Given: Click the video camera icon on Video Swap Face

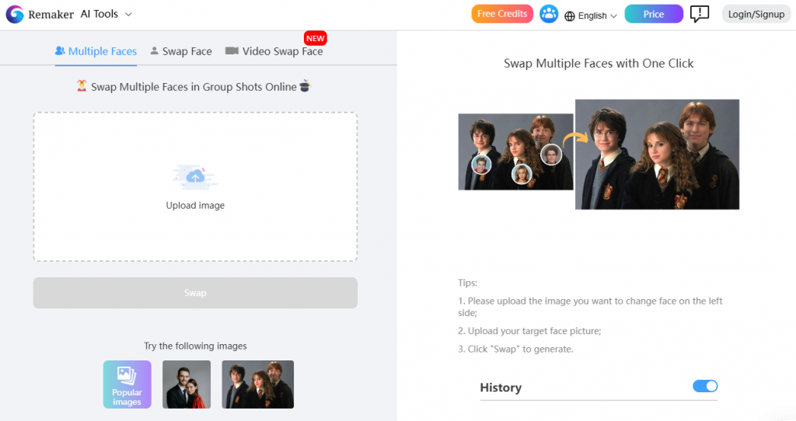Looking at the screenshot, I should pyautogui.click(x=232, y=50).
